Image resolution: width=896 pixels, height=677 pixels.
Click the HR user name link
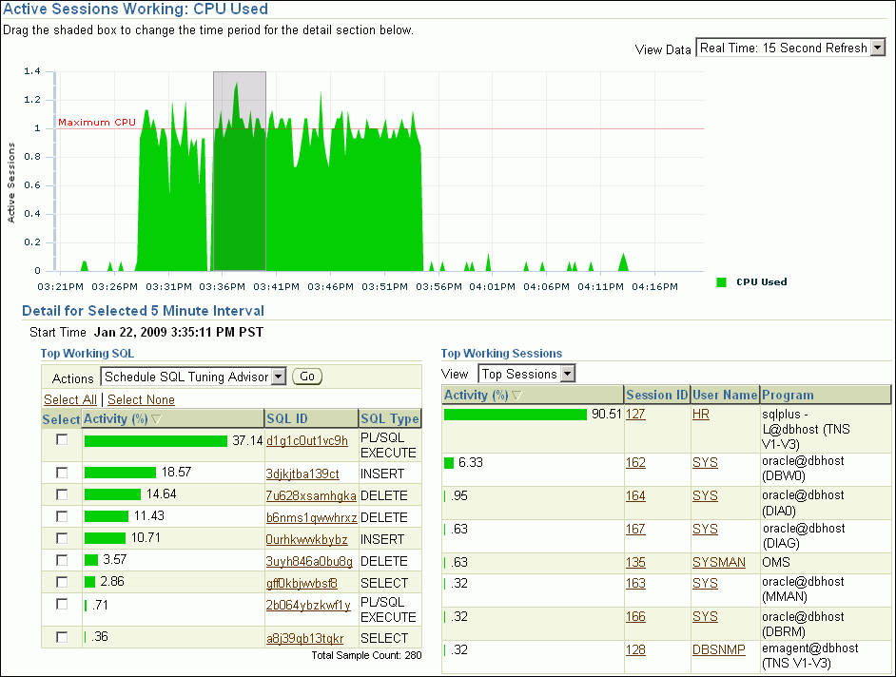[x=701, y=415]
